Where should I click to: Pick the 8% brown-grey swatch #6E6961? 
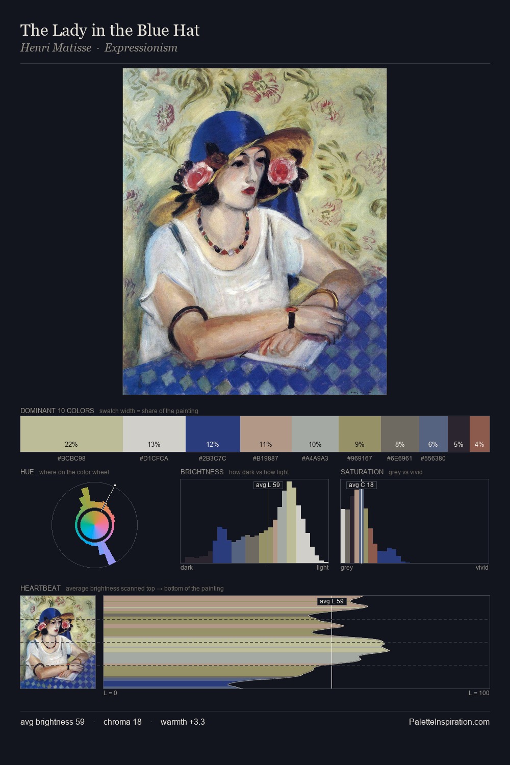pos(400,434)
